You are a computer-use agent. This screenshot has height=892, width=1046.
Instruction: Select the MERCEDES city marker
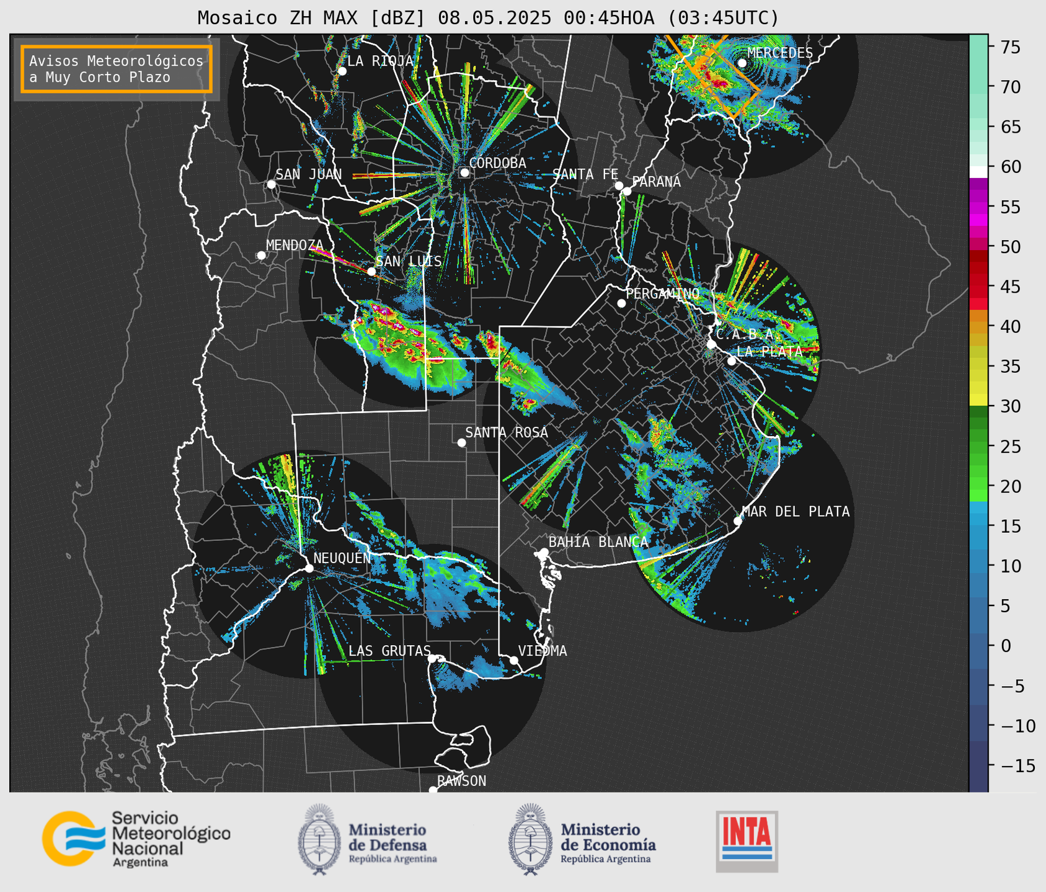742,63
